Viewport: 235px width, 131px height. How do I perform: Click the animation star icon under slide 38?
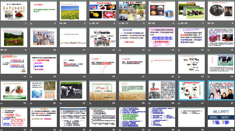pos(150,130)
